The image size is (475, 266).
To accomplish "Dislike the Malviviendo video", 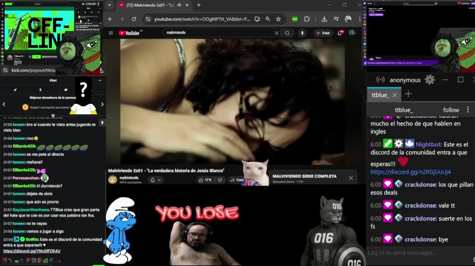I will coord(220,180).
